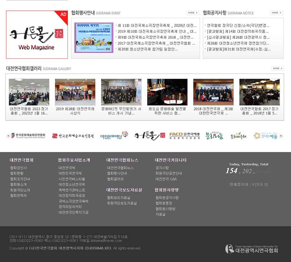
Task: Click the left arrow of partner logo carousel
Action: (8, 136)
